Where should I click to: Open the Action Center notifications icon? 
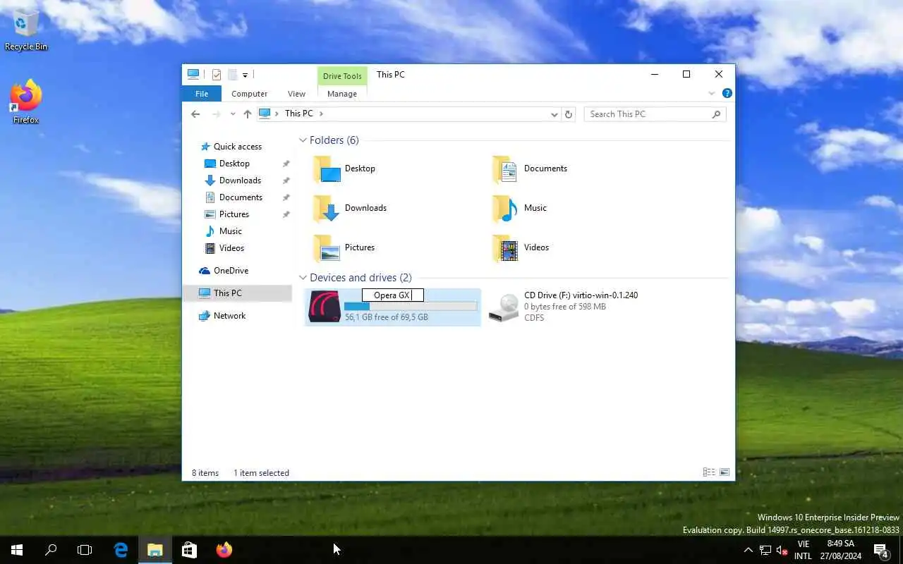coord(881,550)
